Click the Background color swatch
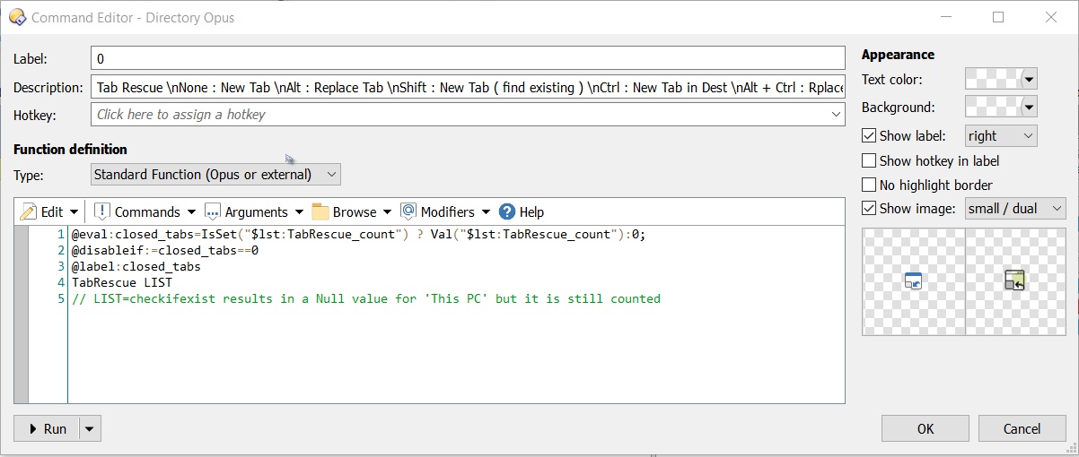Image resolution: width=1079 pixels, height=457 pixels. pos(993,108)
